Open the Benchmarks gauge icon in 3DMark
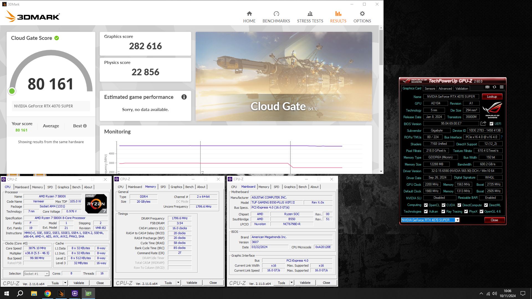Image resolution: width=532 pixels, height=299 pixels. [x=276, y=14]
